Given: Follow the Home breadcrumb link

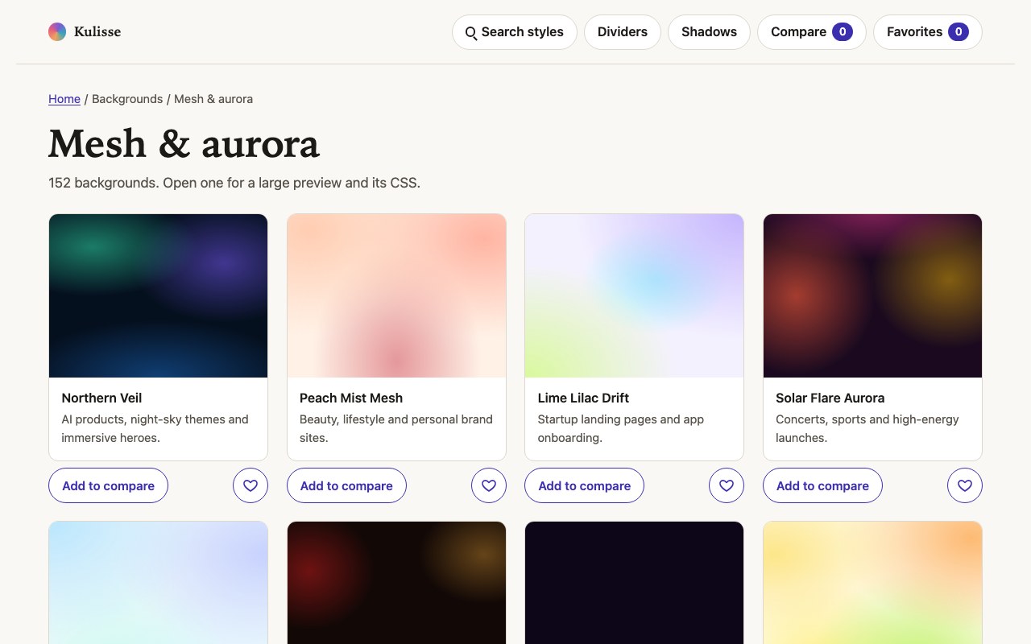Looking at the screenshot, I should click(64, 99).
